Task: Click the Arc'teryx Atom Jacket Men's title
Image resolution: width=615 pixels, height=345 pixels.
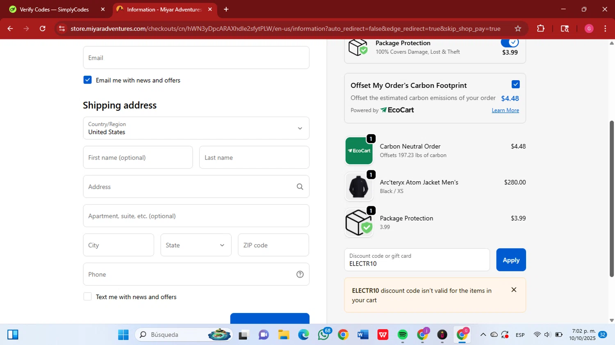Action: tap(419, 183)
